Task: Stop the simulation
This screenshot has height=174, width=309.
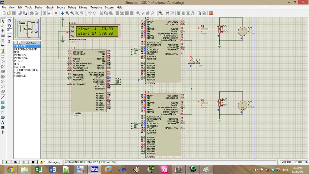Action: (x=33, y=162)
